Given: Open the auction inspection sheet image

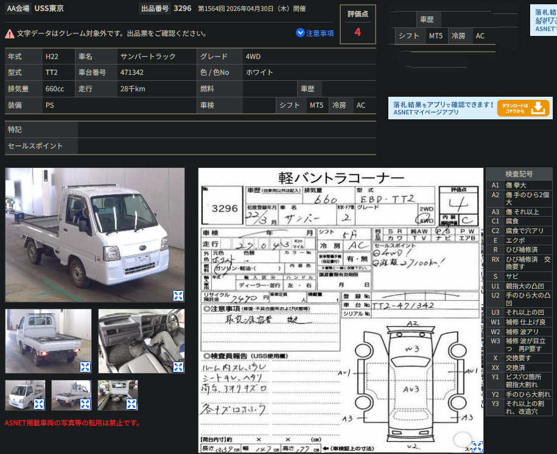Looking at the screenshot, I should pyautogui.click(x=341, y=310).
